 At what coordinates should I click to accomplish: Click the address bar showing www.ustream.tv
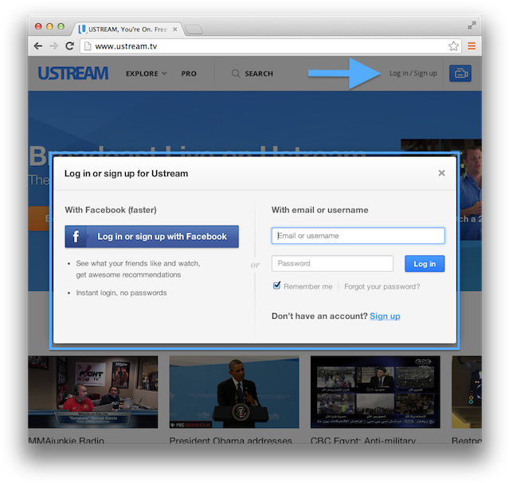click(x=271, y=46)
